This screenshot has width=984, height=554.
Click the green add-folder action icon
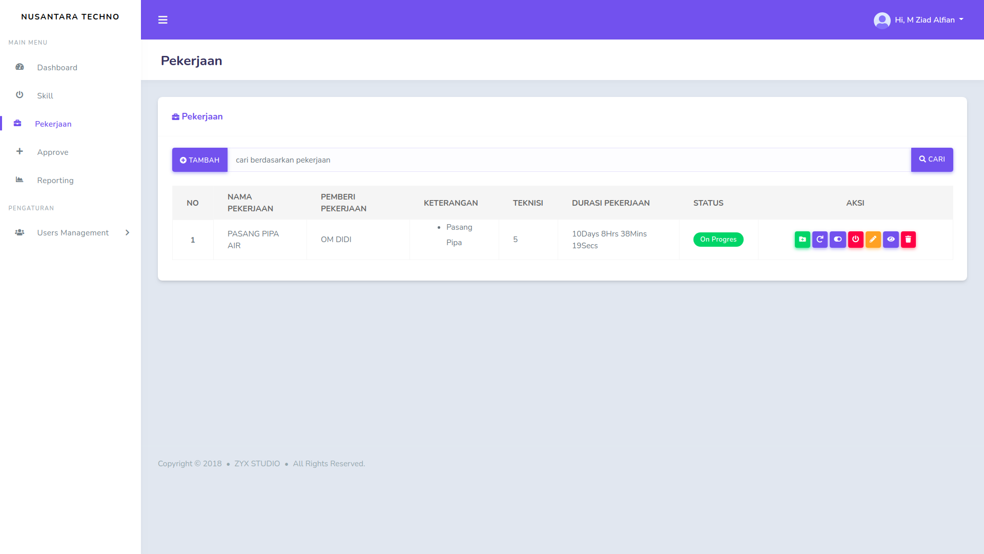[x=802, y=240]
